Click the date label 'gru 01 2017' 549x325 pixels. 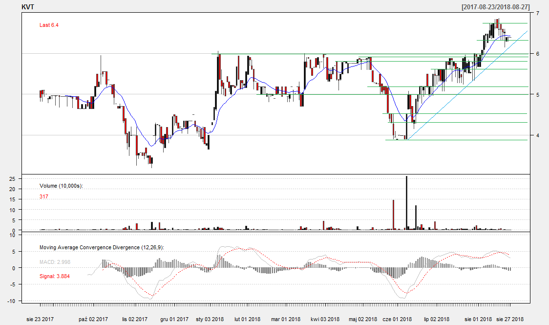(174, 319)
